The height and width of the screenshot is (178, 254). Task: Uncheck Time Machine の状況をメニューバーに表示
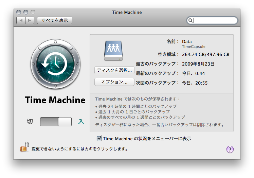tap(99, 139)
